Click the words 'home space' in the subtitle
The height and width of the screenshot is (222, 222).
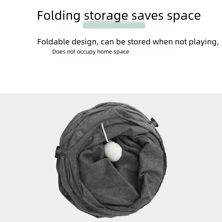113,52
